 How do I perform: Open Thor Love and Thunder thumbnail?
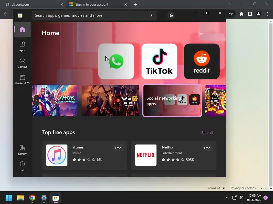click(x=55, y=100)
